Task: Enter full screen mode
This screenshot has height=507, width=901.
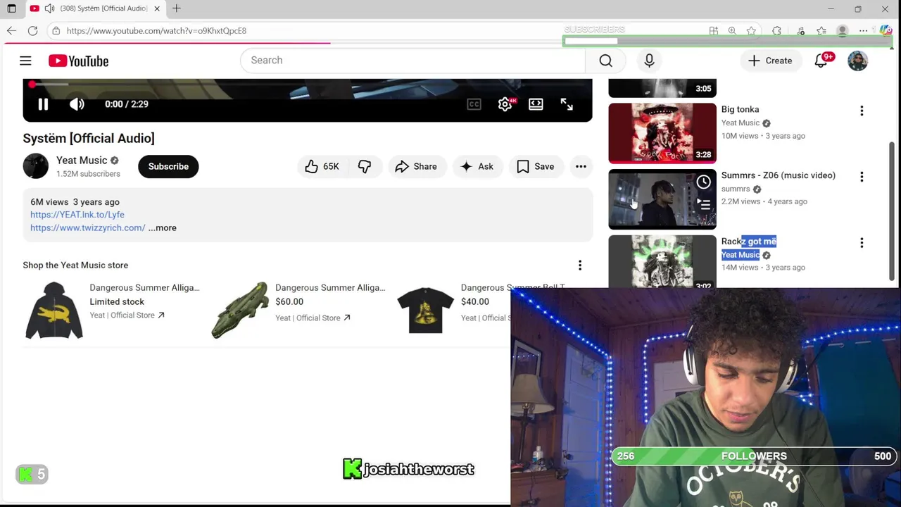Action: tap(567, 104)
